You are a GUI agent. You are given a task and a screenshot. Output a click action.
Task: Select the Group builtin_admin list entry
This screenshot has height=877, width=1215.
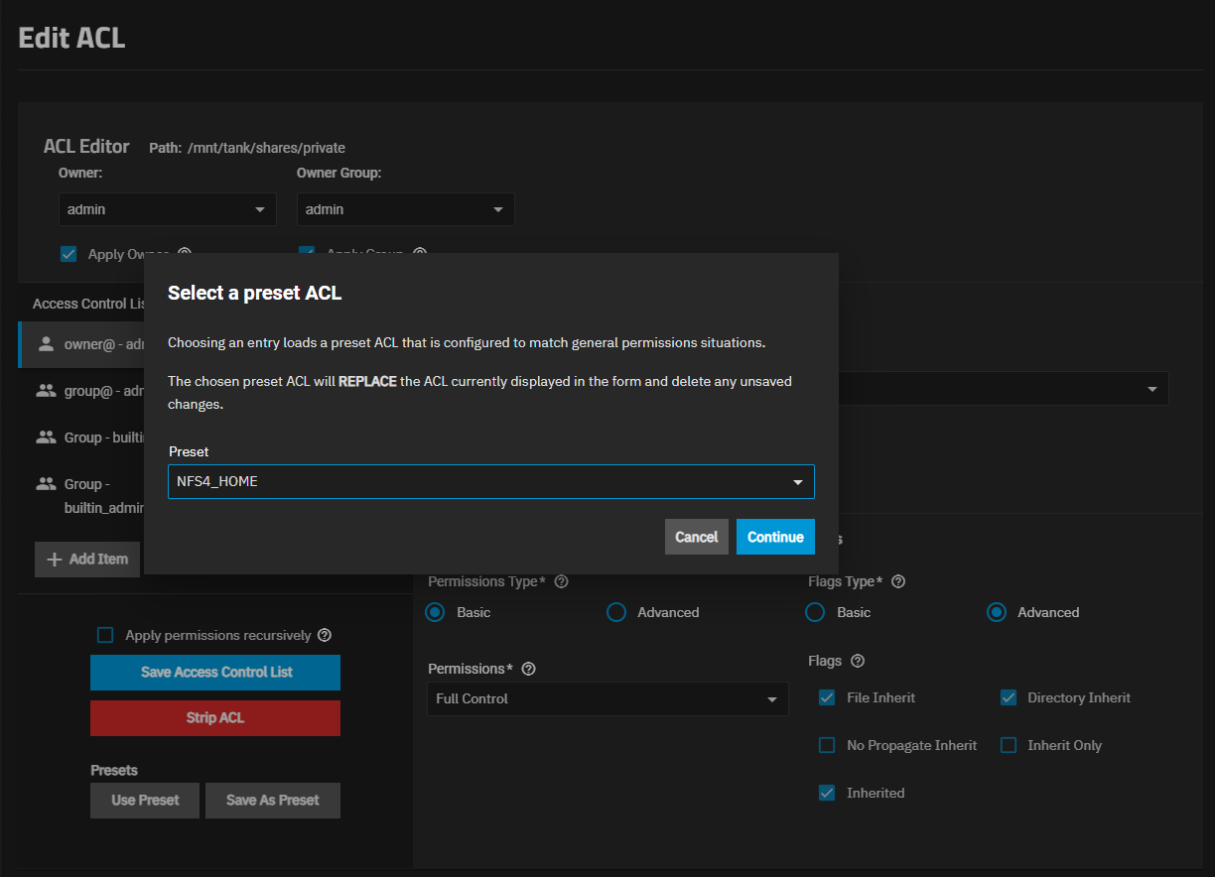pos(89,496)
